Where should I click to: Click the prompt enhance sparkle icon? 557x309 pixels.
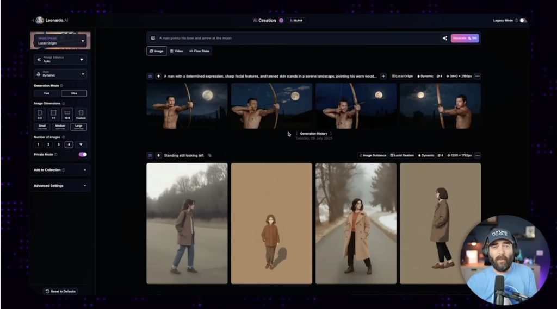444,38
